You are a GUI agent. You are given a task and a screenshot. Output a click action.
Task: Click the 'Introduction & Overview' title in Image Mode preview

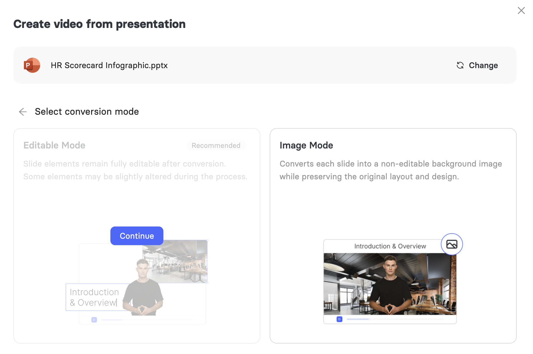click(390, 246)
